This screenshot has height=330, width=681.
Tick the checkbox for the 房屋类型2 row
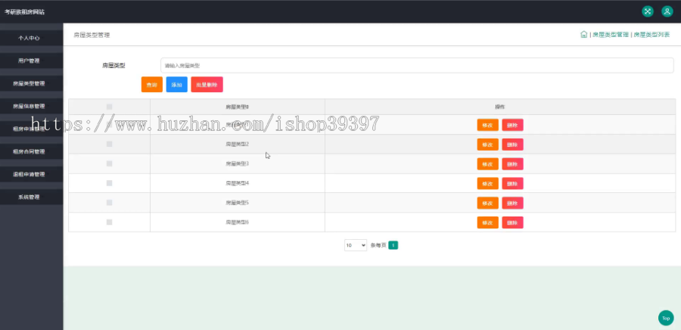coord(110,144)
